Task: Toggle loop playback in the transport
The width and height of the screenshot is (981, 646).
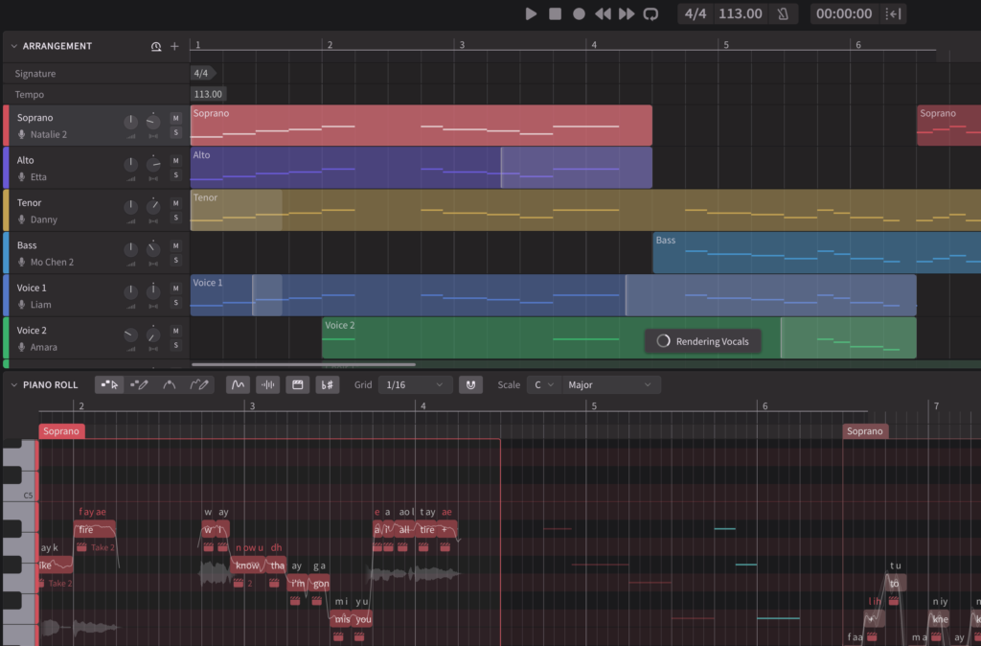Action: (650, 13)
